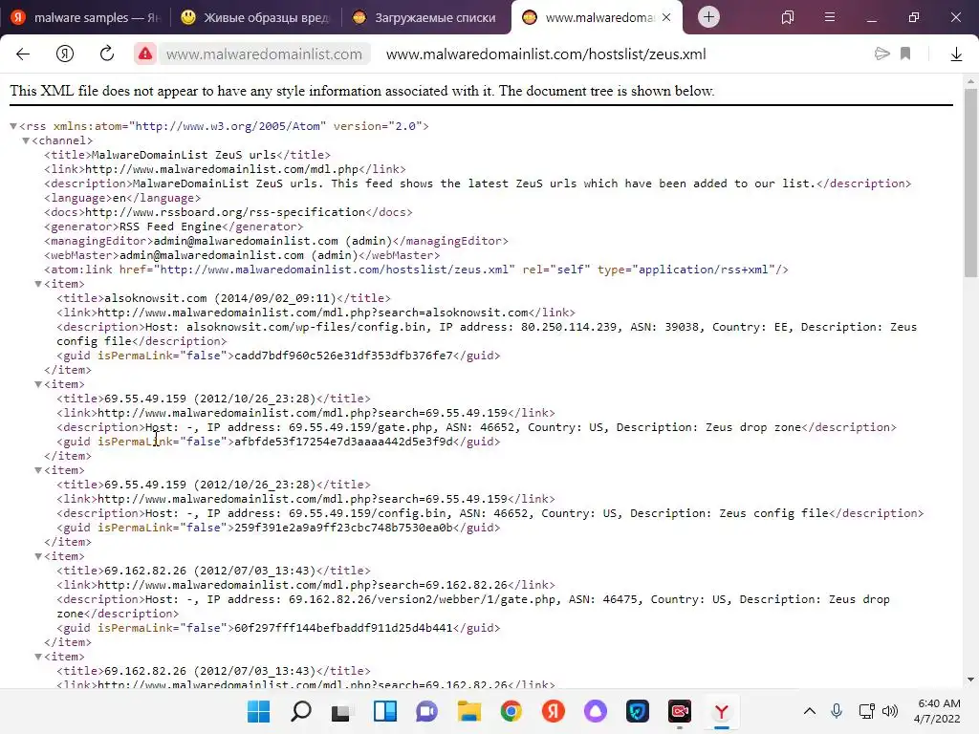Open taskbar Search

(x=301, y=711)
